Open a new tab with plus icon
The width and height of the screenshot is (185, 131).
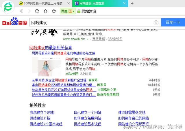pos(132,3)
